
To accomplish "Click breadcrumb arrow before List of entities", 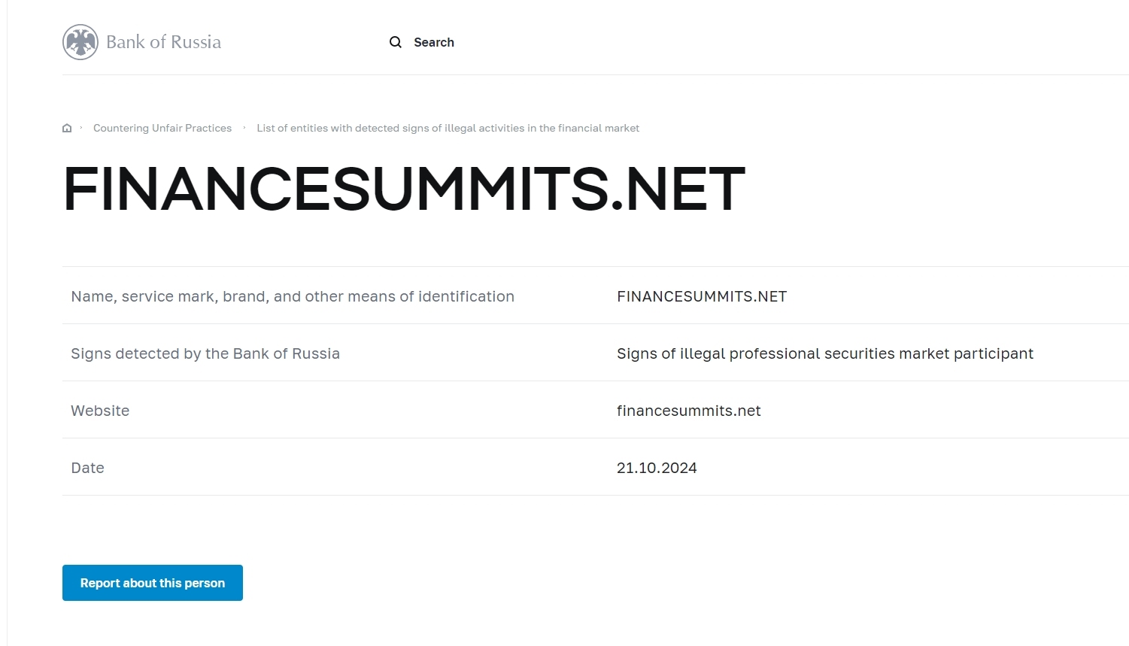I will pos(244,128).
